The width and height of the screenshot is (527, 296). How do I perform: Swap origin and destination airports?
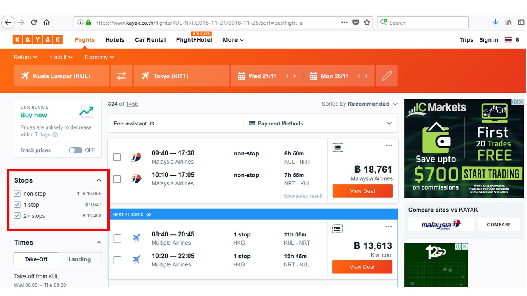121,76
